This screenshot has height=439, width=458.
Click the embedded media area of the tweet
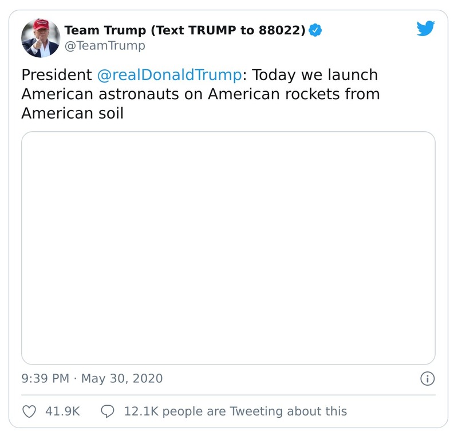[229, 246]
